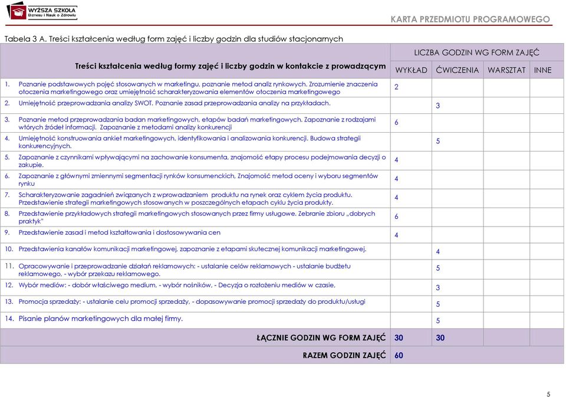This screenshot has height=397, width=566.
Task: Click the total hours value 60
Action: [x=399, y=356]
